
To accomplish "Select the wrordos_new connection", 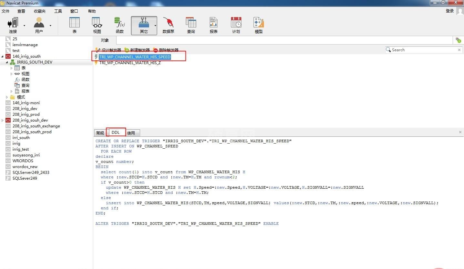I will click(x=25, y=166).
